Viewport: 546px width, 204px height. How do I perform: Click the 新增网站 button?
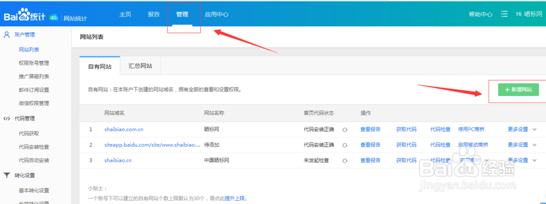tap(518, 89)
